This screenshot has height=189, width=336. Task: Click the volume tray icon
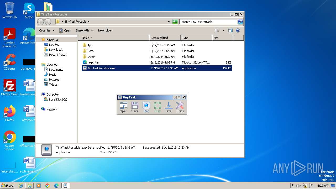[298, 186]
